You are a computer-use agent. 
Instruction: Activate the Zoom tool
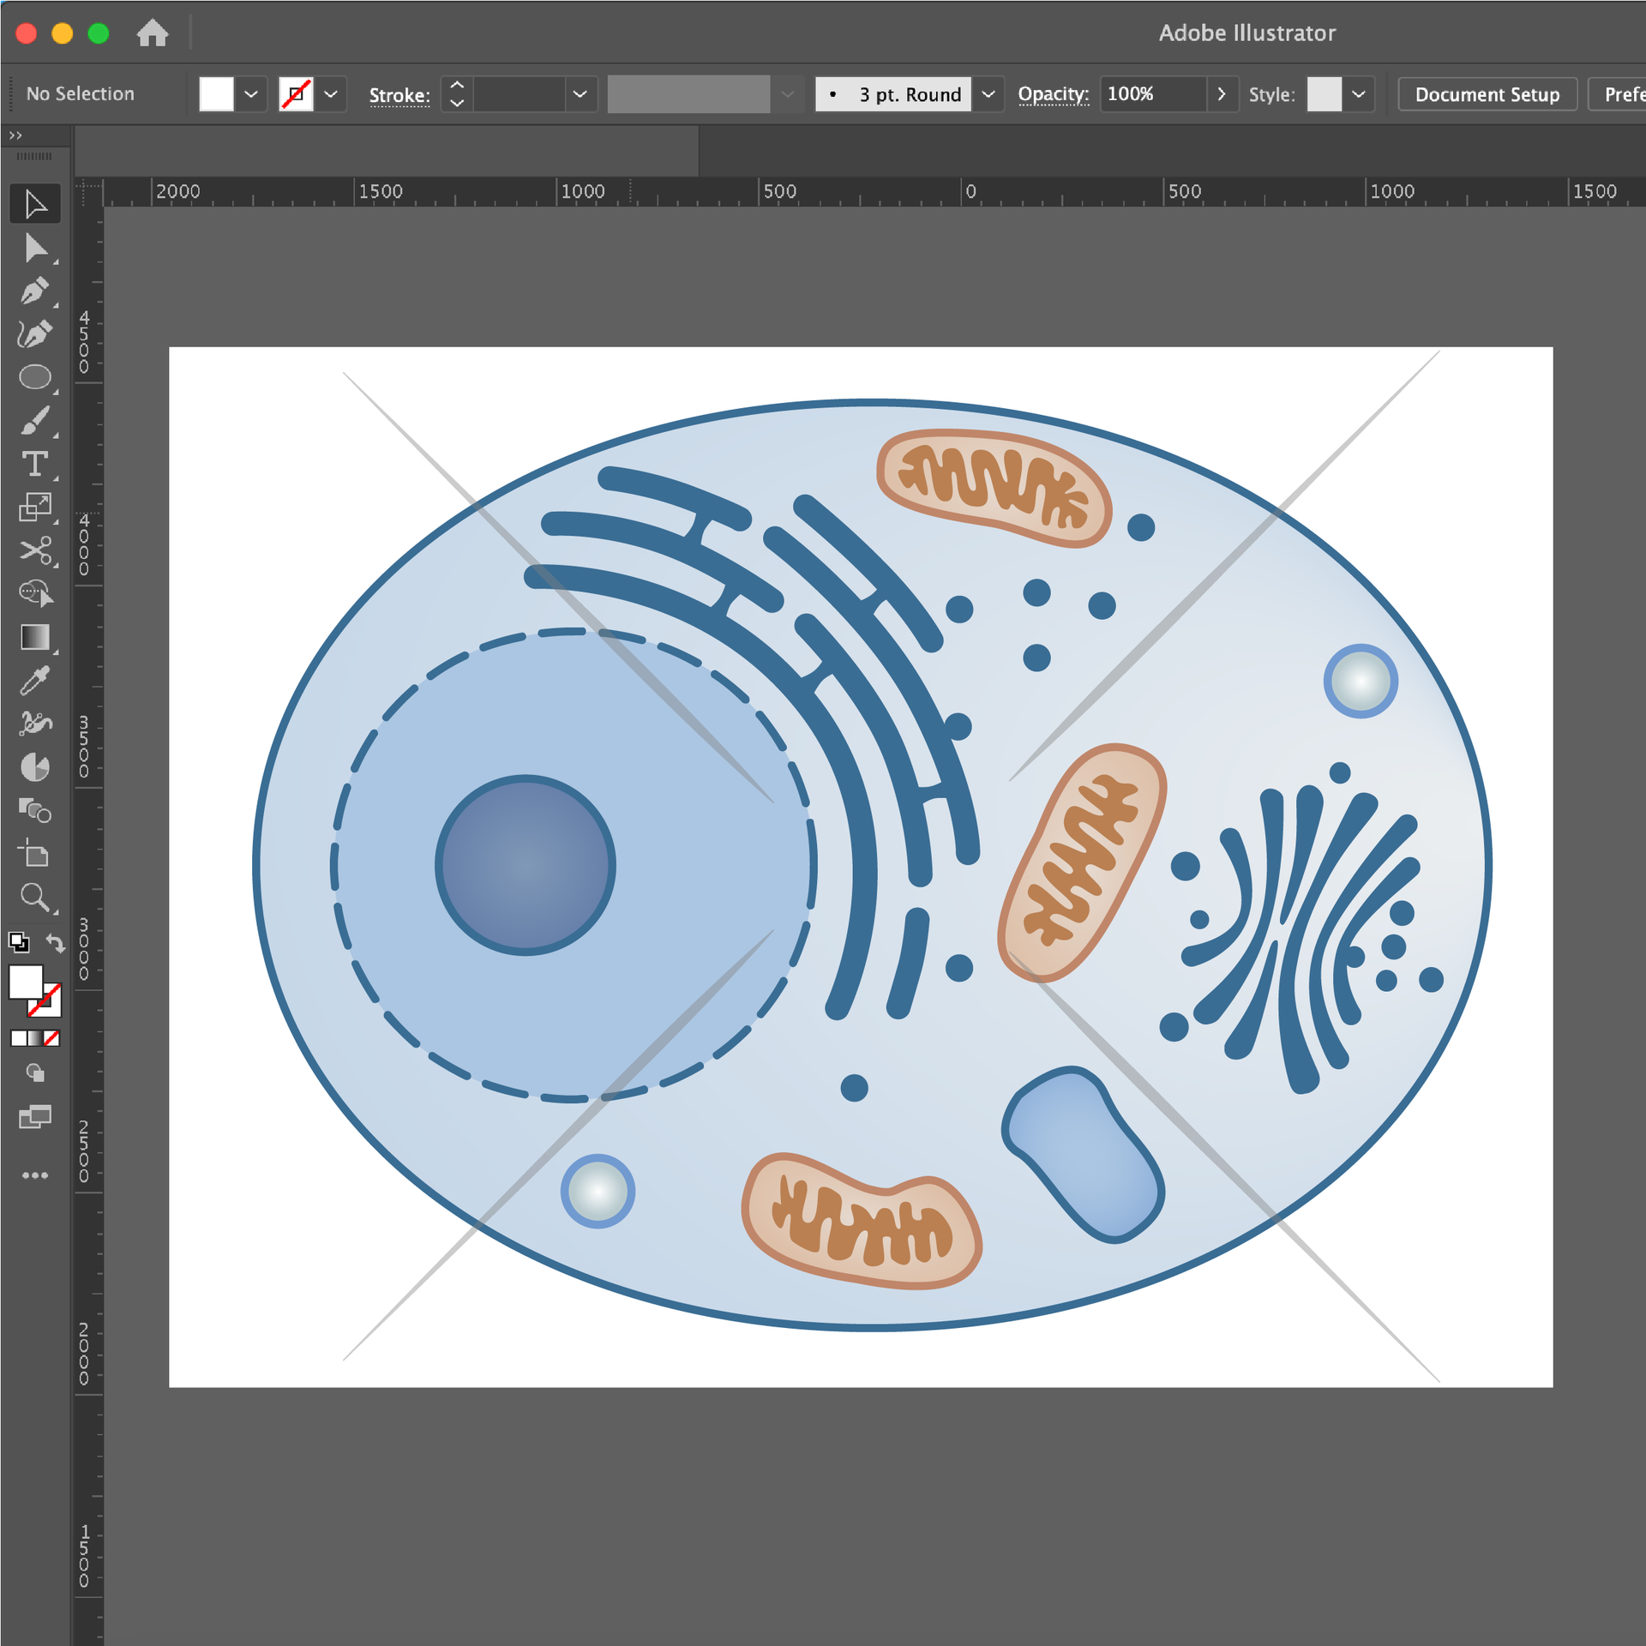click(x=35, y=898)
